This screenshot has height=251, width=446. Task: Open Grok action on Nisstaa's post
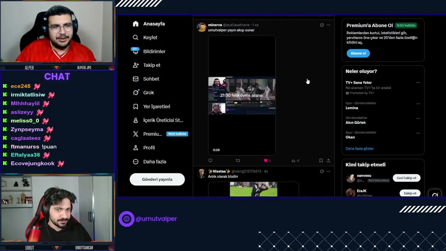pos(322,172)
